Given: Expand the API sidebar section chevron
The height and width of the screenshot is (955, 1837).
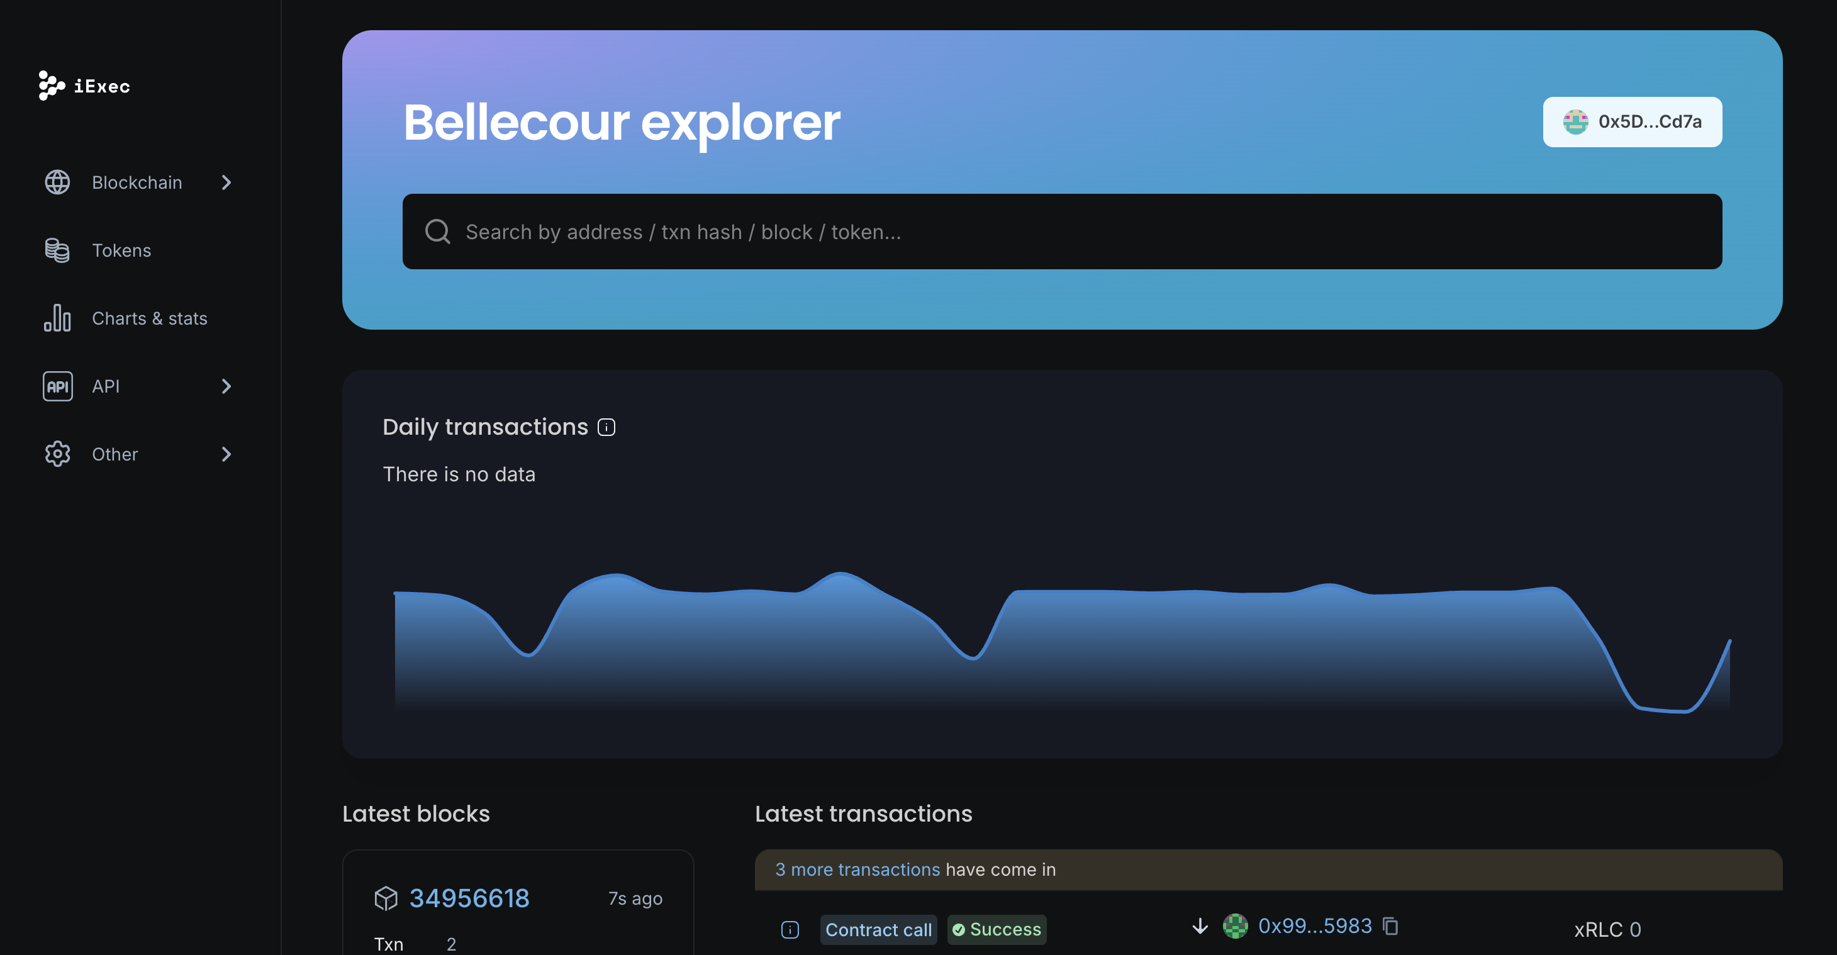Looking at the screenshot, I should coord(226,386).
